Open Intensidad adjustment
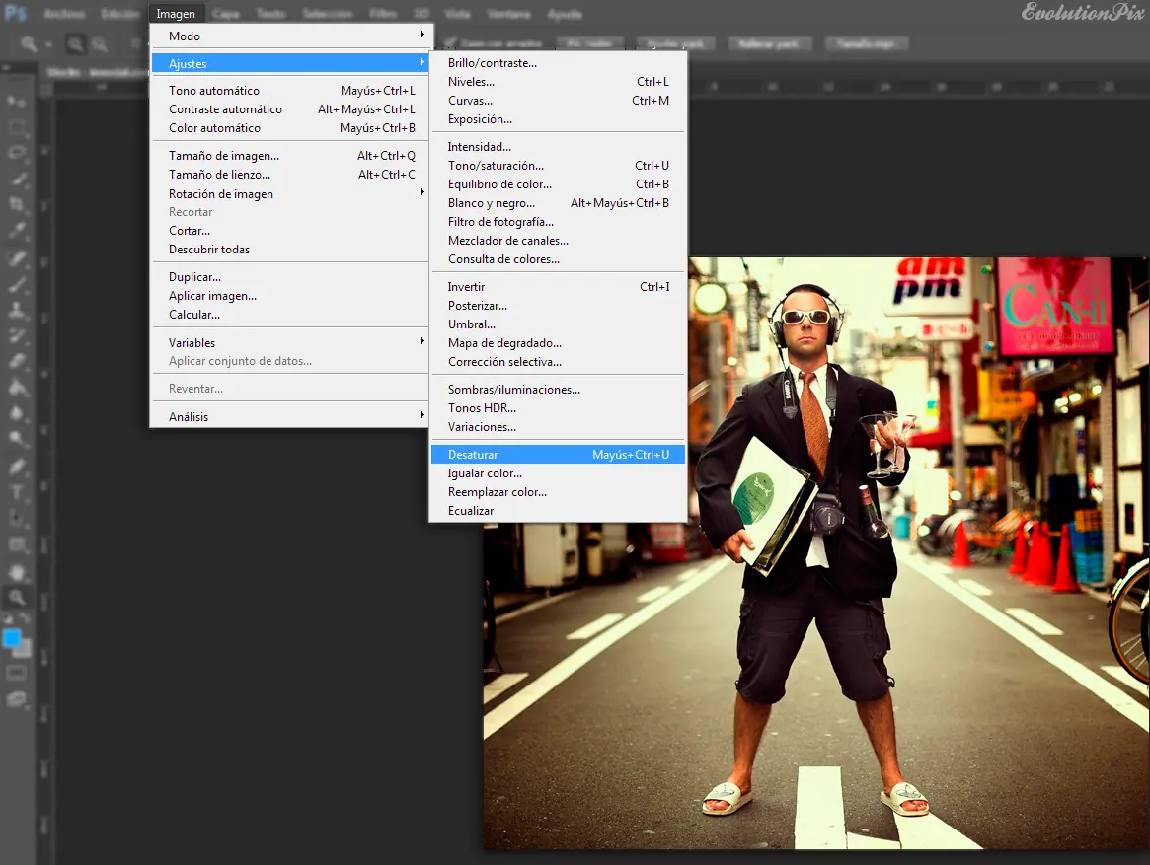Screen dimensions: 1150x865 pos(558,147)
